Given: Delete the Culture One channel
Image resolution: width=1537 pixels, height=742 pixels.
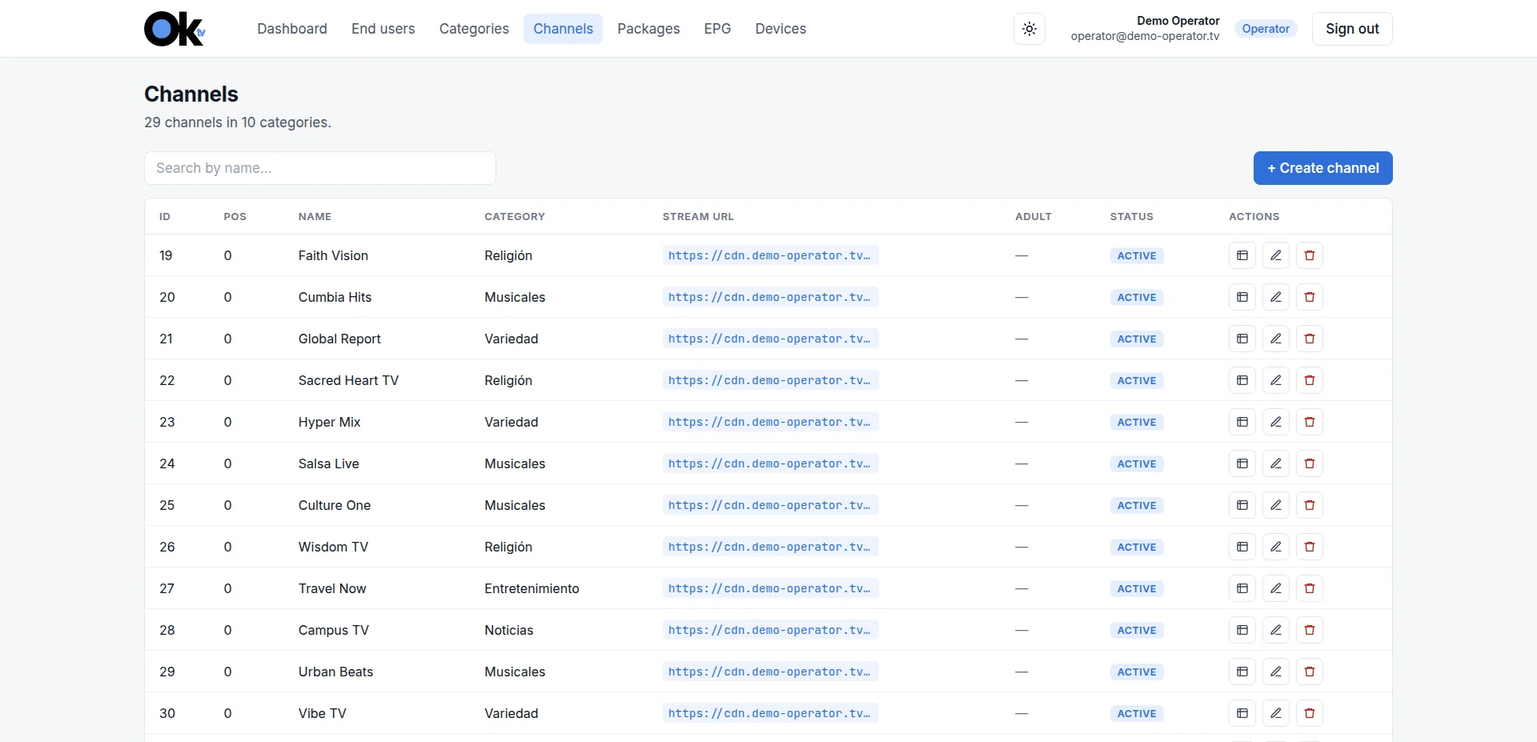Looking at the screenshot, I should [1310, 505].
